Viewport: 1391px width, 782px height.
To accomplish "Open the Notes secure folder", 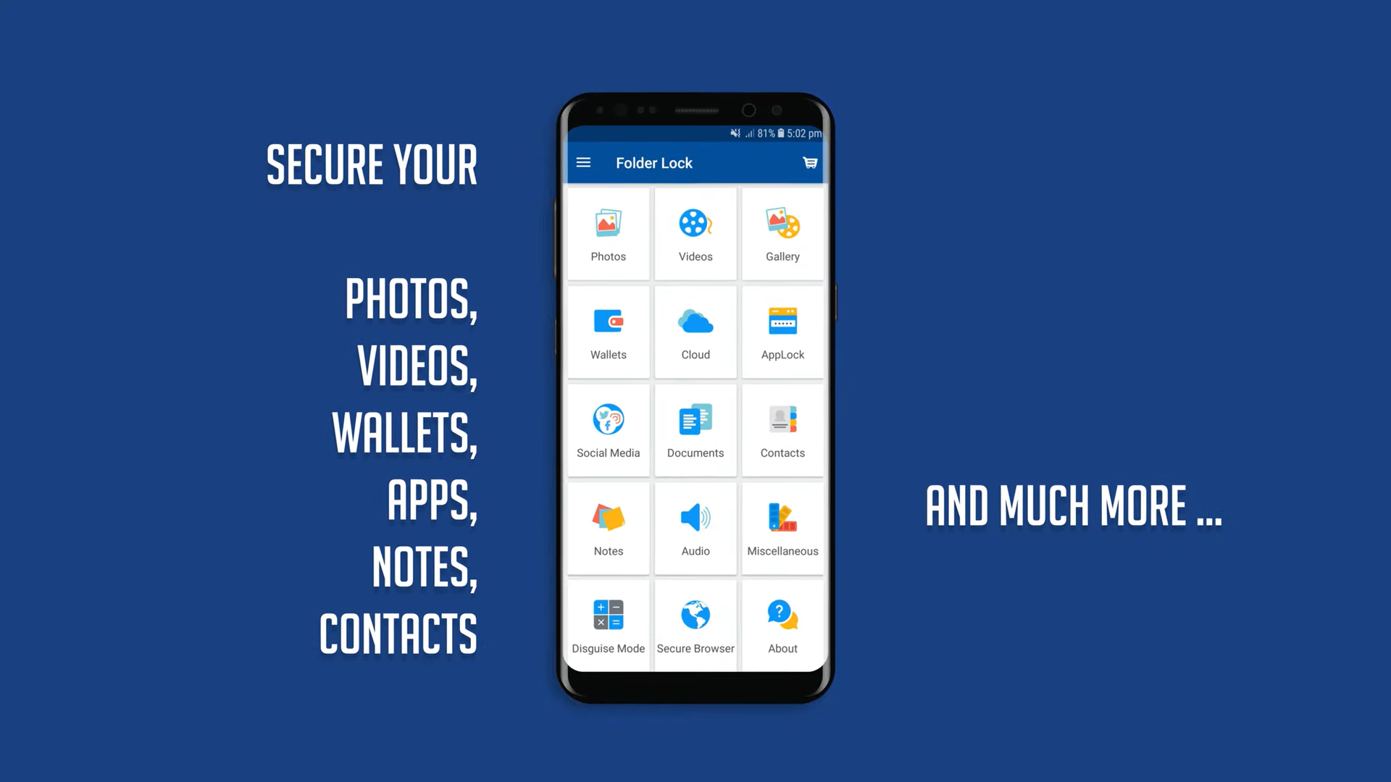I will pos(609,527).
